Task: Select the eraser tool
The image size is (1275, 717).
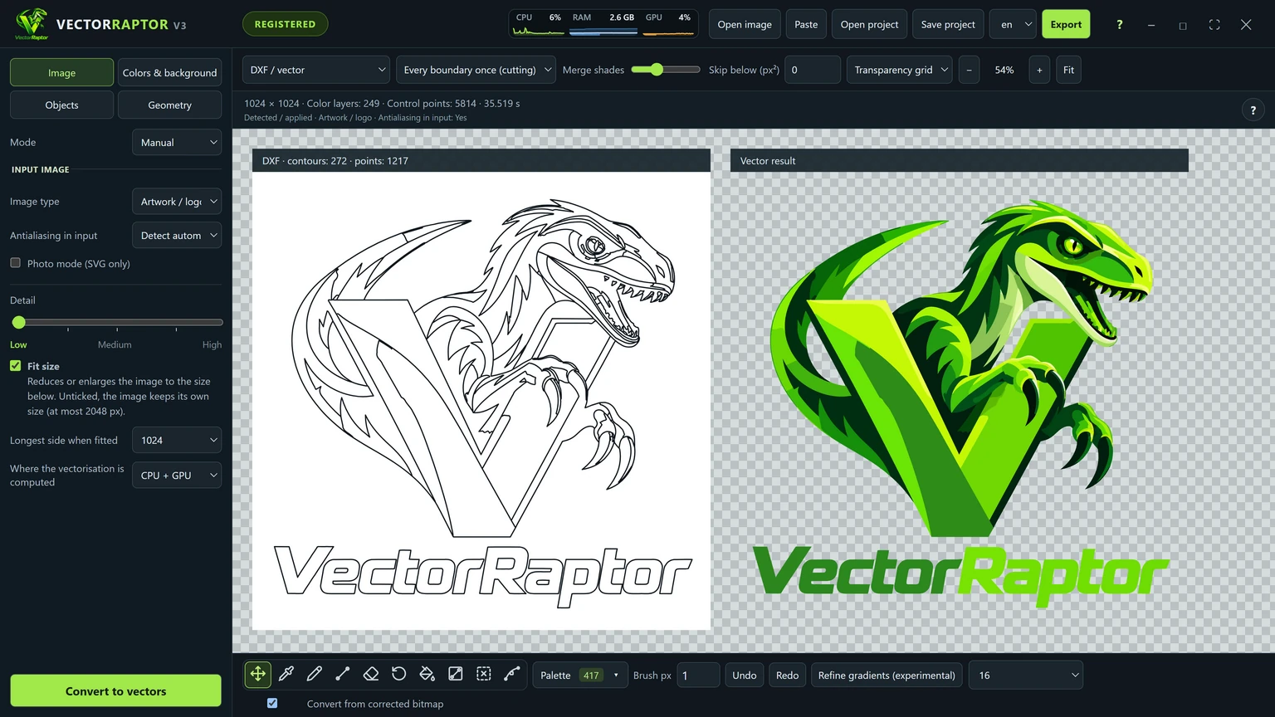Action: [x=371, y=675]
